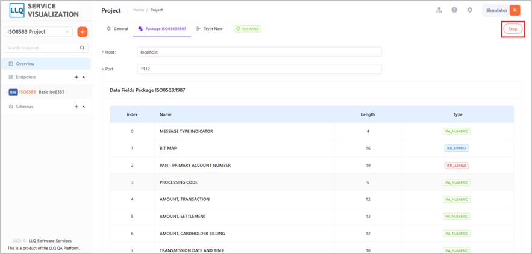
Task: Open the Try It Now tab
Action: click(210, 29)
